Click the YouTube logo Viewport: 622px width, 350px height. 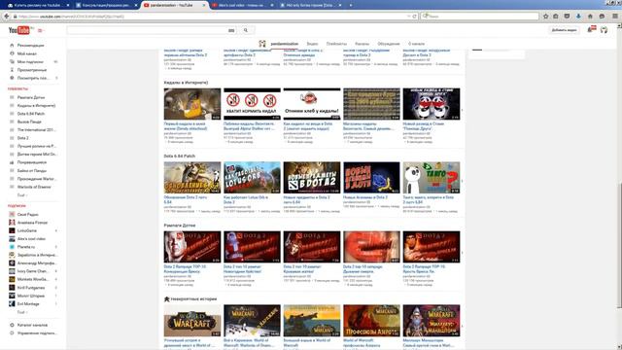pyautogui.click(x=19, y=30)
